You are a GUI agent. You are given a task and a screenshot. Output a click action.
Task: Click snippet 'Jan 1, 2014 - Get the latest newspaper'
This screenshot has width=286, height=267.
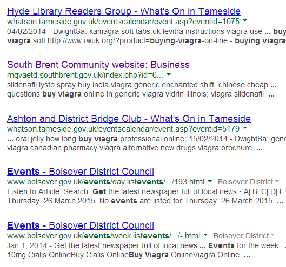(147, 245)
